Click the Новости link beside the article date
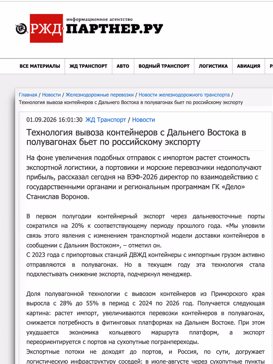Screen dimensions: 273x364 [143, 120]
